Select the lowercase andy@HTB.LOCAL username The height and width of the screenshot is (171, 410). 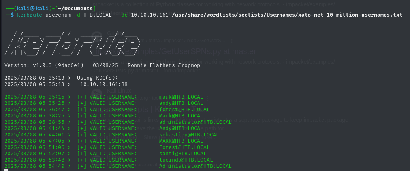181,103
